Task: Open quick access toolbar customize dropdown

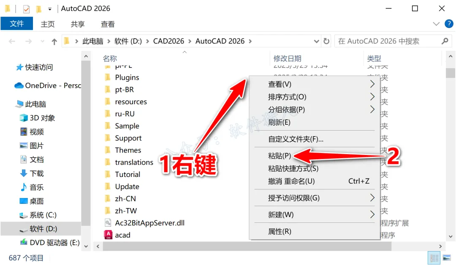Action: (x=50, y=9)
